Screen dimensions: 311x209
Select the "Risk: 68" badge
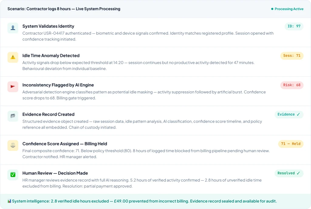(292, 85)
